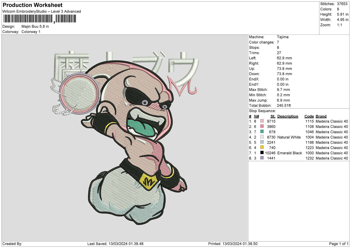Click the Description column header
351x248 pixels.
pyautogui.click(x=288, y=116)
